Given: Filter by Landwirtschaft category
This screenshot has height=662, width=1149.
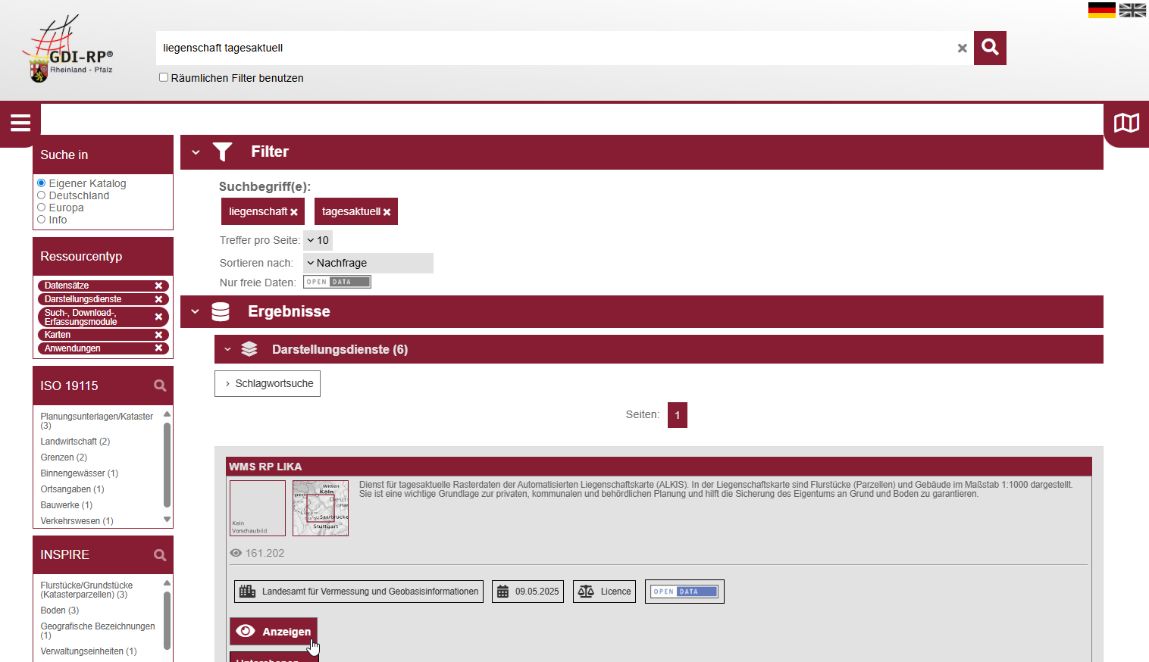Looking at the screenshot, I should [x=75, y=442].
